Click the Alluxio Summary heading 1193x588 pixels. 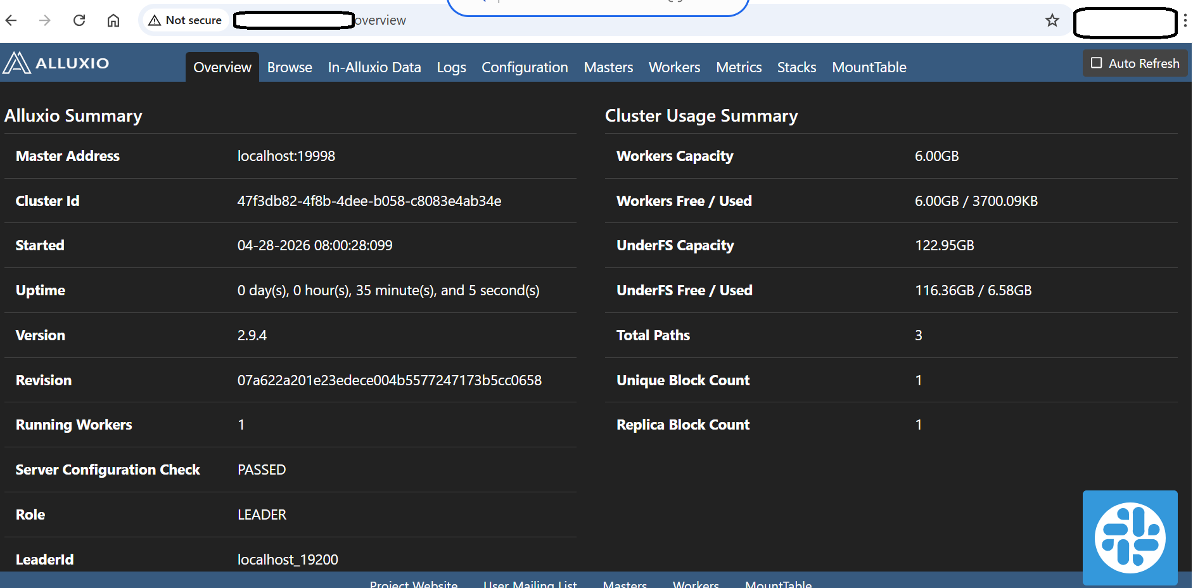73,116
